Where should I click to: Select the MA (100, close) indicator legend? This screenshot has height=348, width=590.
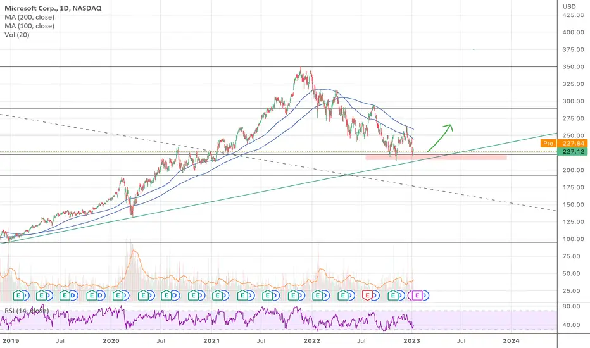(29, 26)
